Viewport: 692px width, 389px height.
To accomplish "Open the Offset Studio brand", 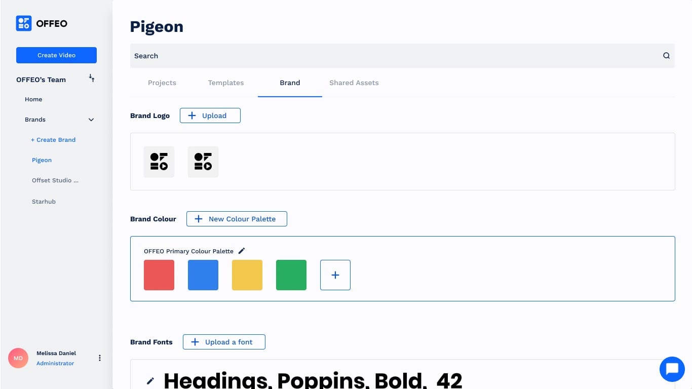I will tap(55, 180).
